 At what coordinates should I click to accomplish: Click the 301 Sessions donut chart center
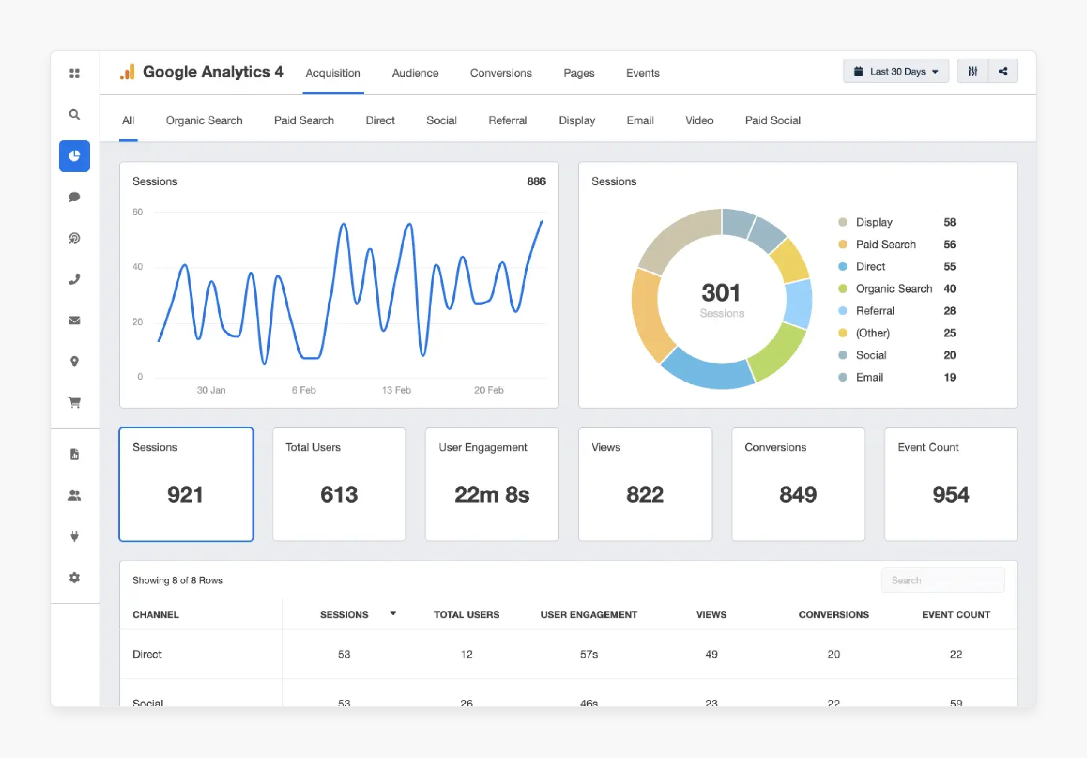click(722, 299)
